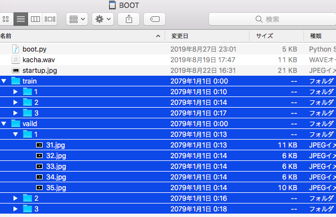Select the 33.jpg file
This screenshot has width=336, height=217.
tap(168, 167)
